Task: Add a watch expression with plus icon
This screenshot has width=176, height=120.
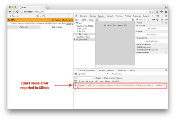Action: [162, 23]
